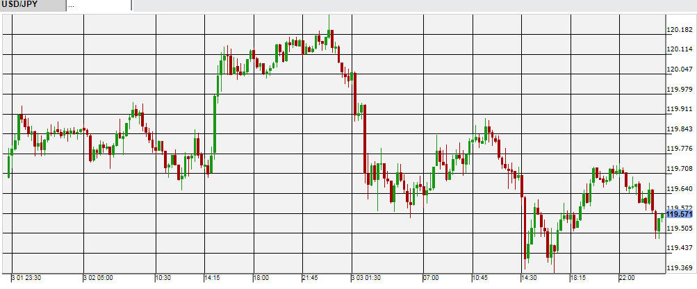Viewport: 697px width, 289px height.
Task: Click the highlighted current price 119.571
Action: (x=680, y=215)
